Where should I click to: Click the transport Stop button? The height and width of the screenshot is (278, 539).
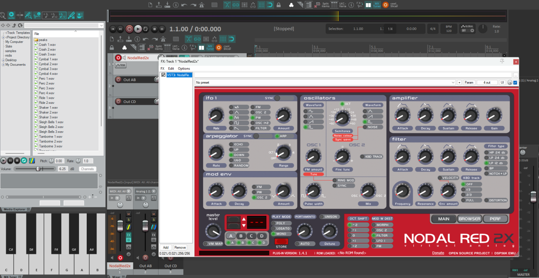[x=155, y=29]
